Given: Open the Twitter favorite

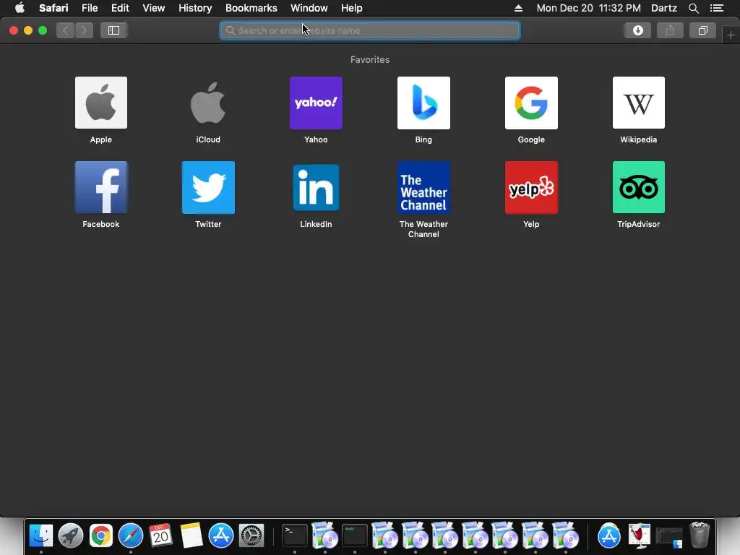Looking at the screenshot, I should pos(208,187).
